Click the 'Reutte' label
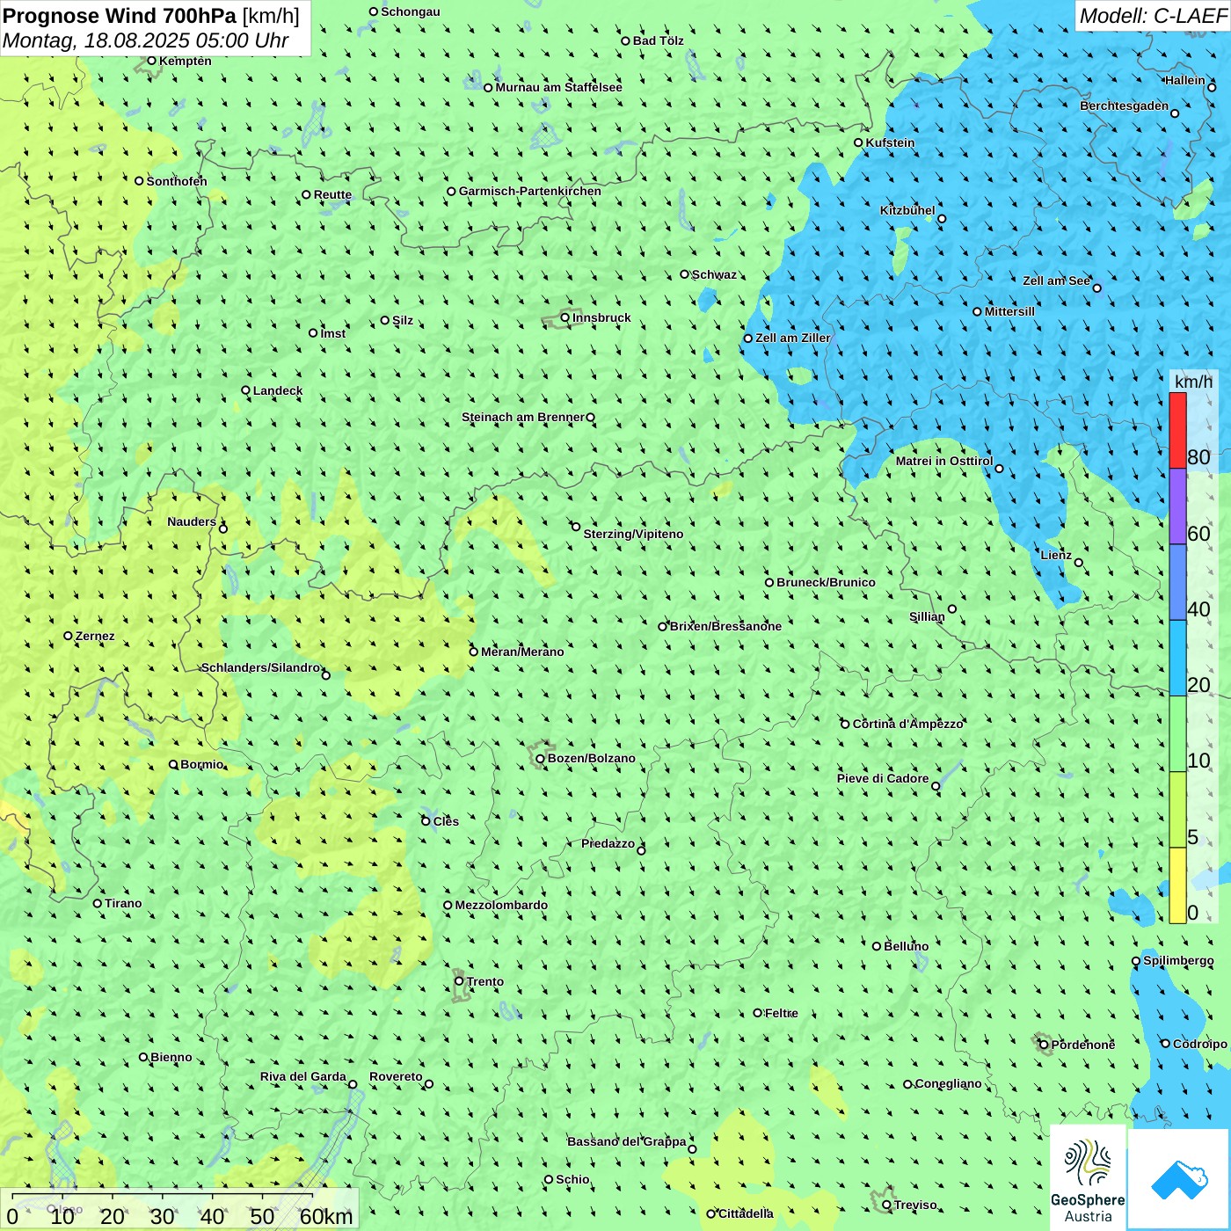This screenshot has height=1231, width=1231. click(x=332, y=194)
